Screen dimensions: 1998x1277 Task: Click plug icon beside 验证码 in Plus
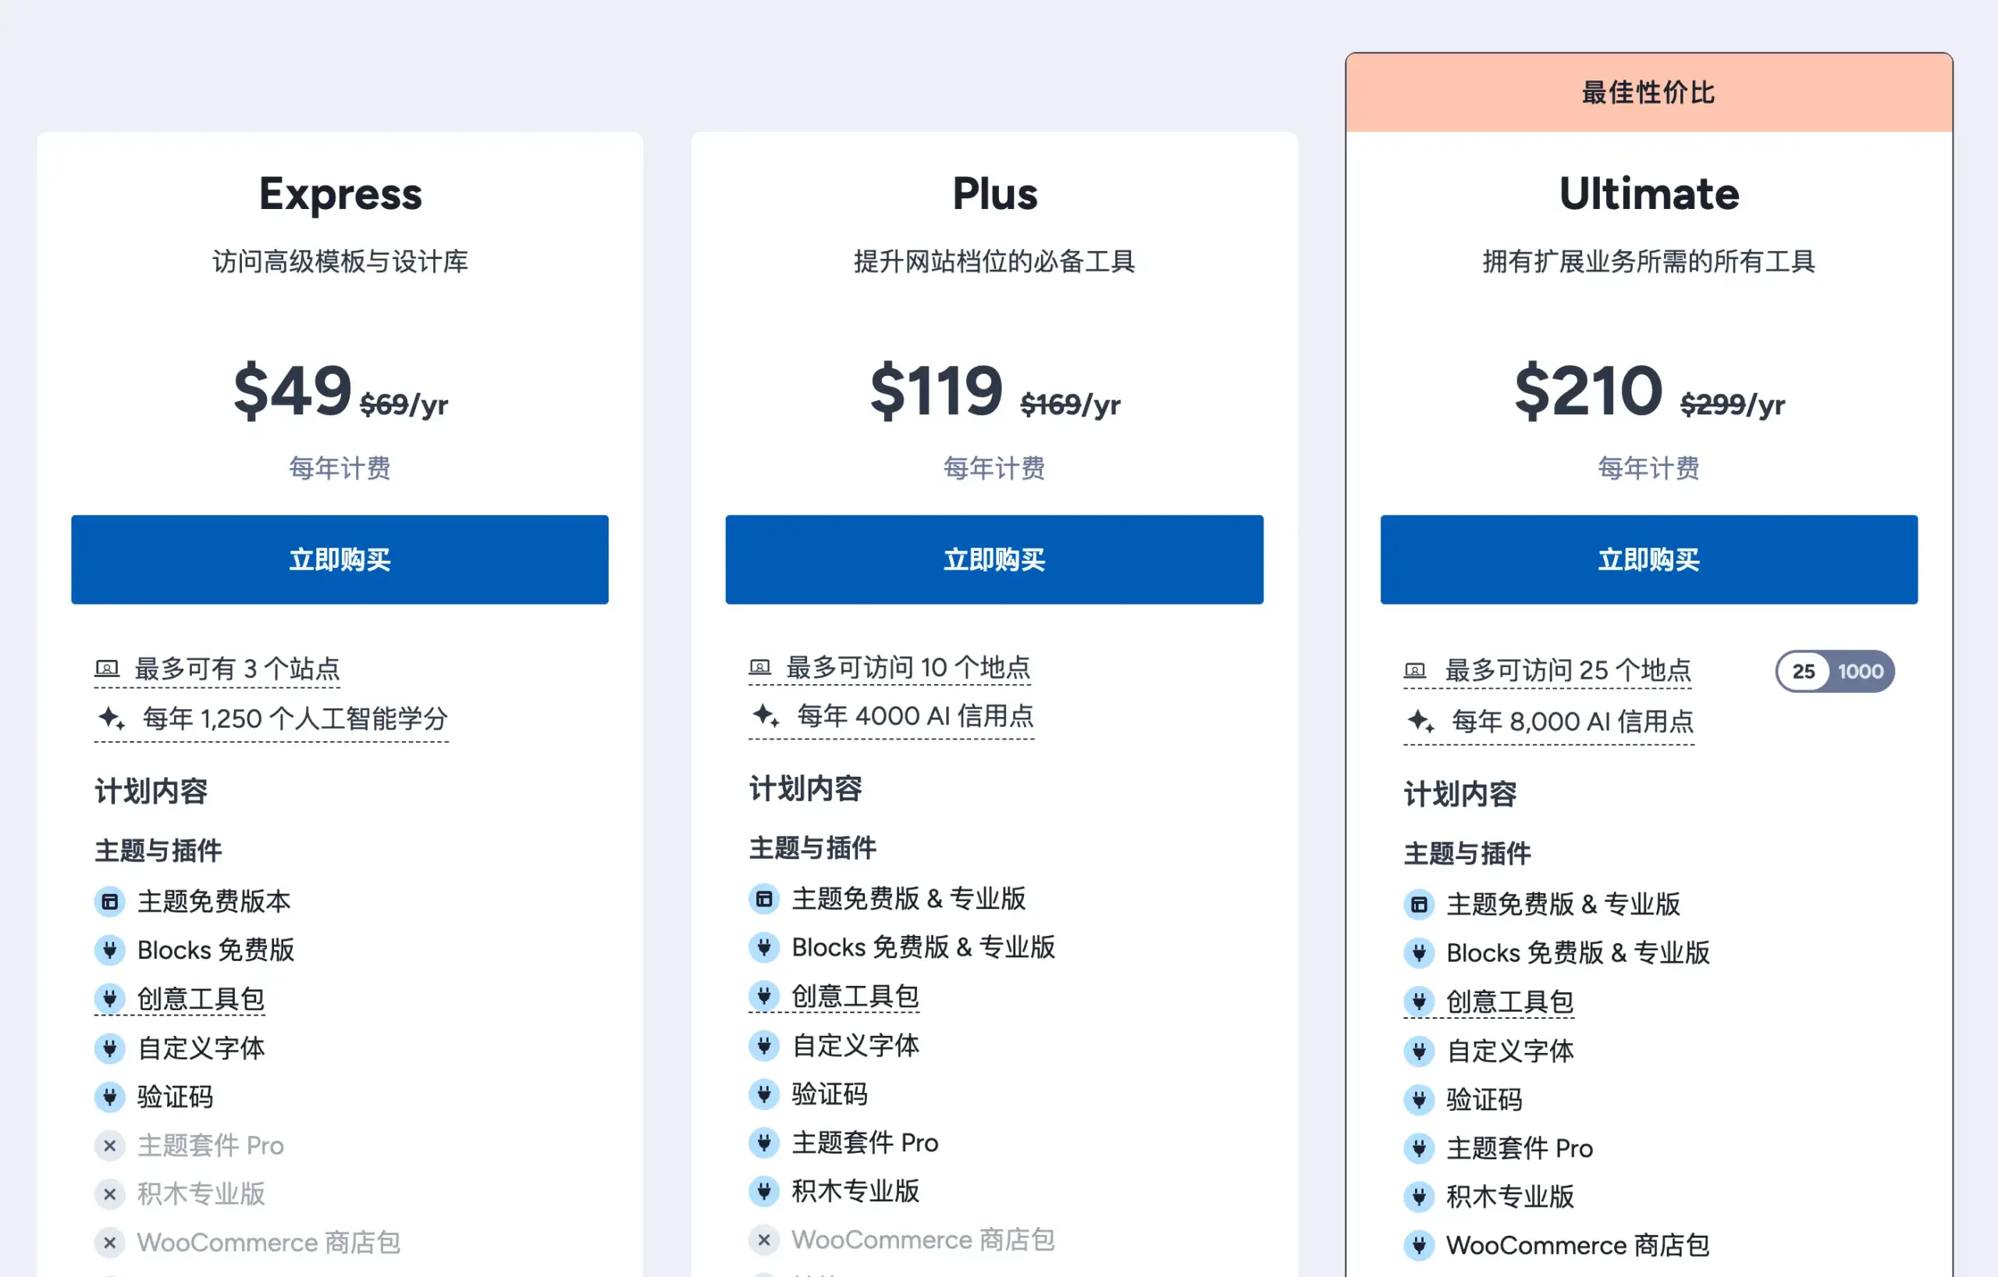click(764, 1094)
